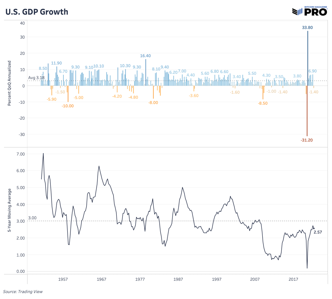332x299 pixels.
Task: Click the 33.80 peak bar label
Action: [x=307, y=27]
